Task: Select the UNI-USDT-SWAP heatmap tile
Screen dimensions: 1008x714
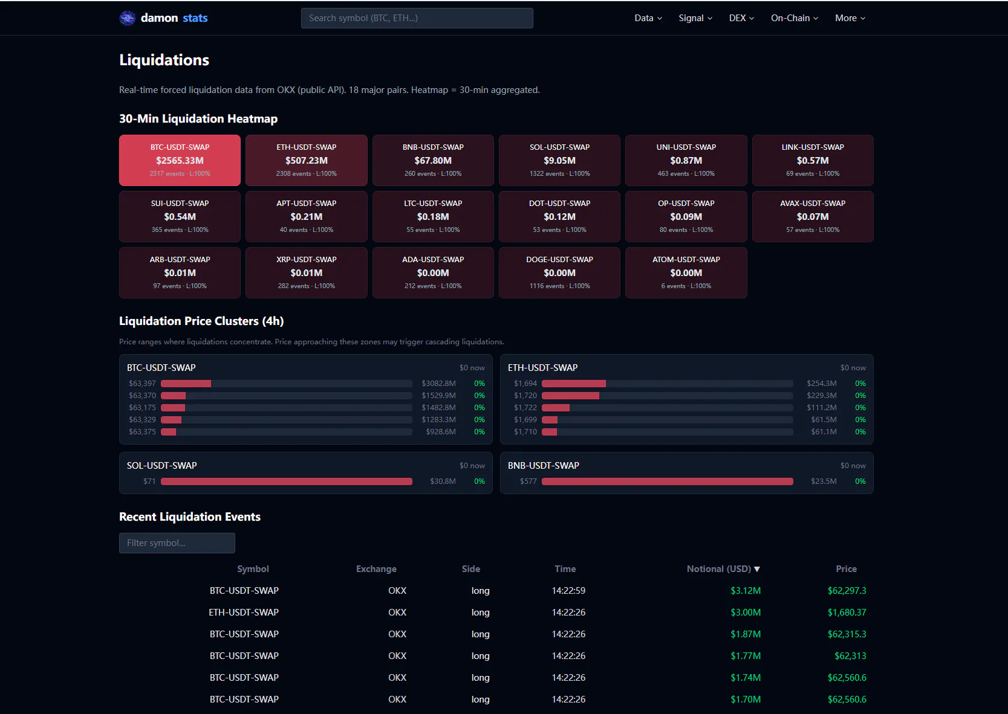Action: [x=686, y=160]
